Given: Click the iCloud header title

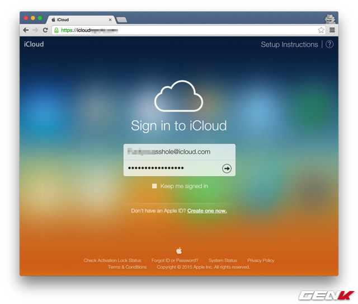Looking at the screenshot, I should (34, 44).
